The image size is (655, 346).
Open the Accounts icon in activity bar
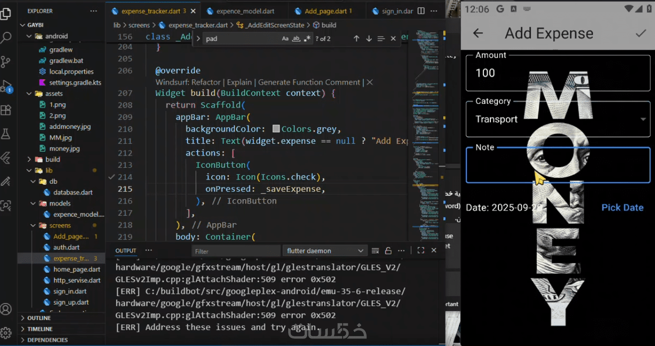point(6,309)
